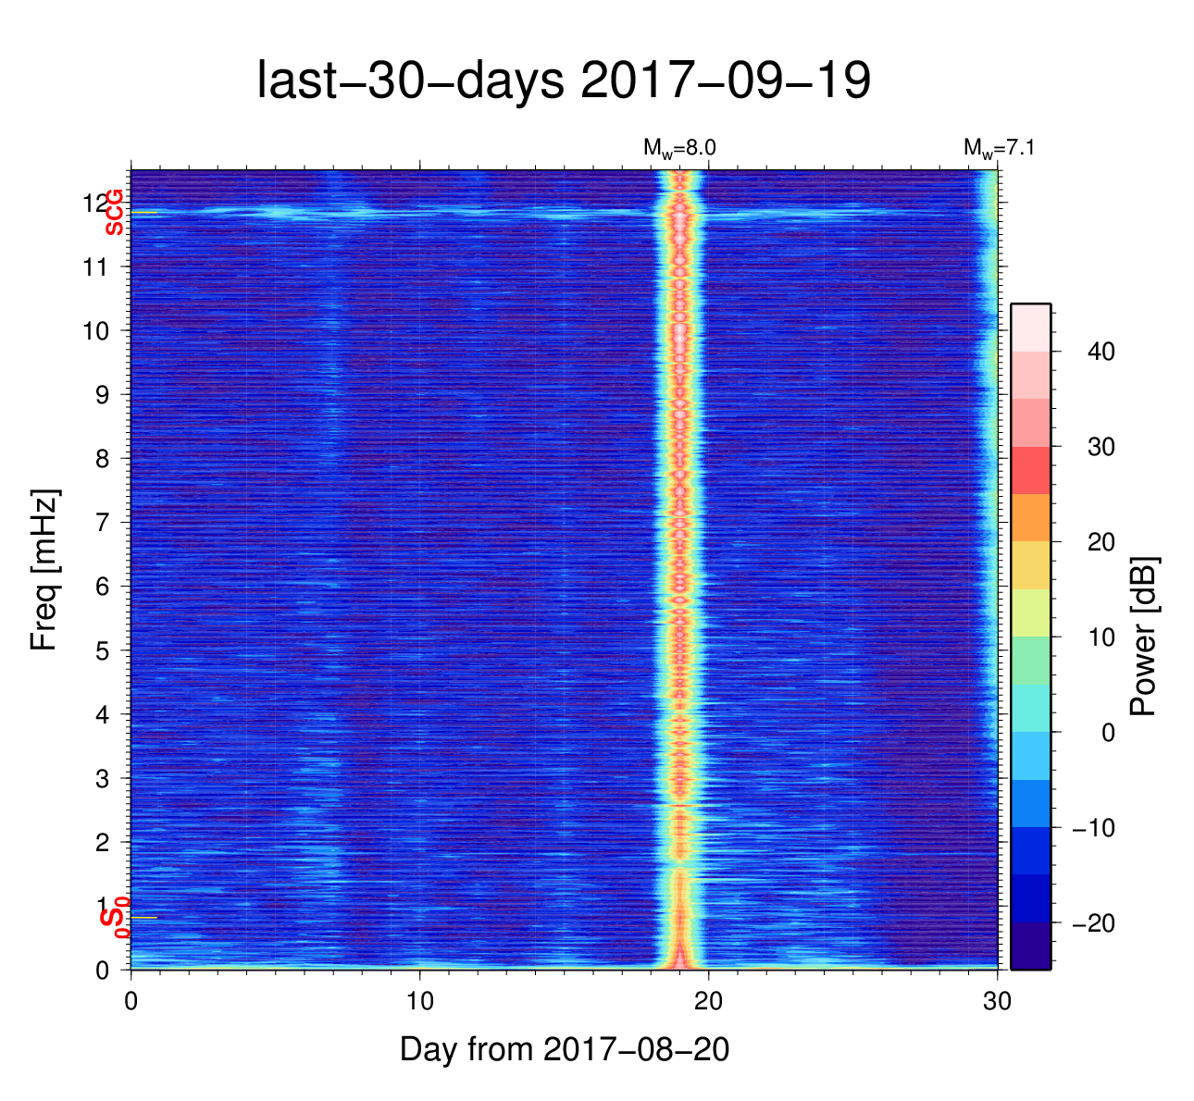Click the chart title last-30-days 2017-09-19
The width and height of the screenshot is (1194, 1101).
point(563,81)
